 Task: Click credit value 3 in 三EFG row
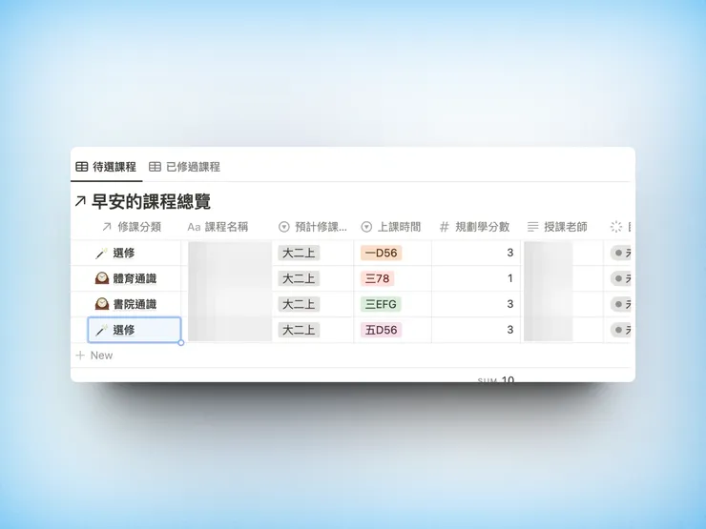click(510, 304)
